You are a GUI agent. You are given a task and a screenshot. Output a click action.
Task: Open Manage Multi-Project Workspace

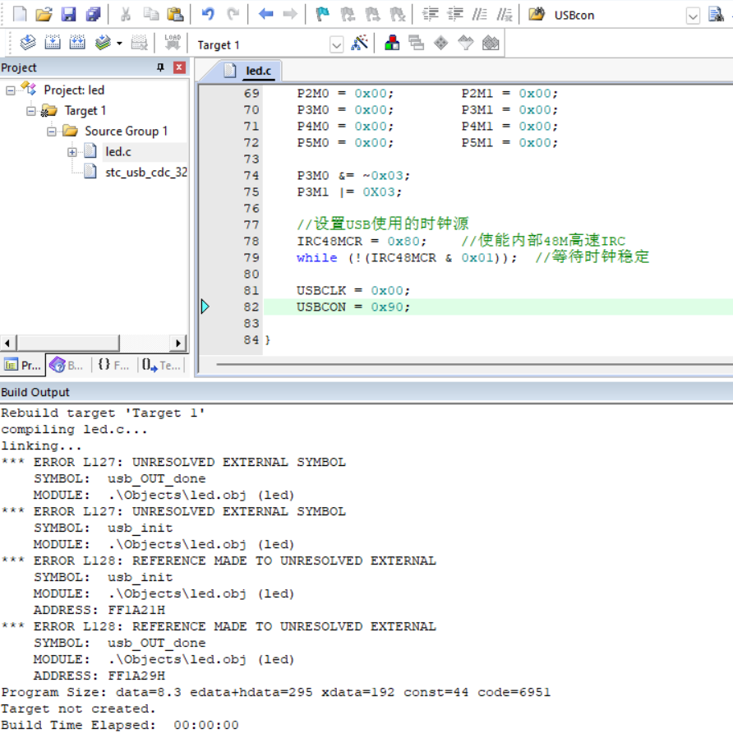pos(416,44)
